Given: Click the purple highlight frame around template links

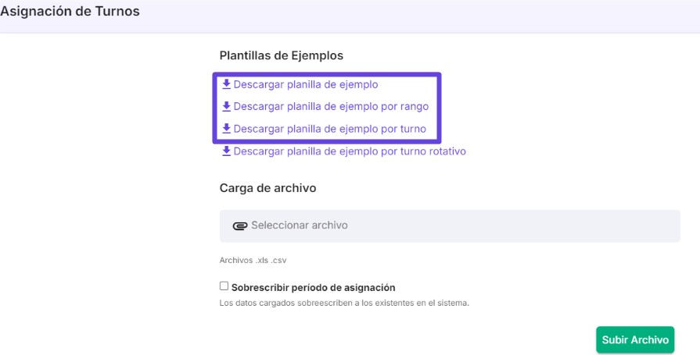Looking at the screenshot, I should [441, 108].
